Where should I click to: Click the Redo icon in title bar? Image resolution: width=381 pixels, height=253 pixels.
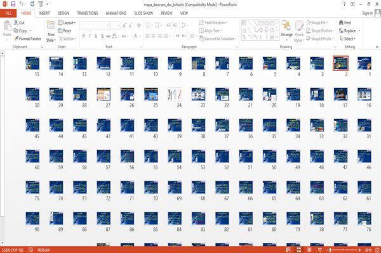(32, 4)
